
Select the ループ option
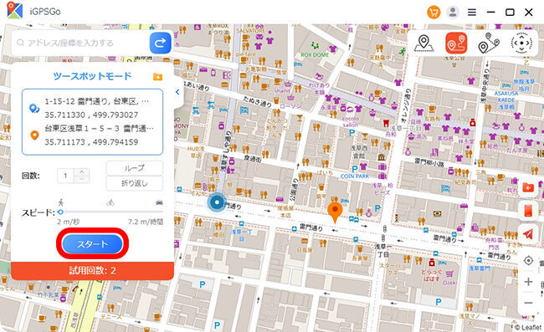click(135, 168)
